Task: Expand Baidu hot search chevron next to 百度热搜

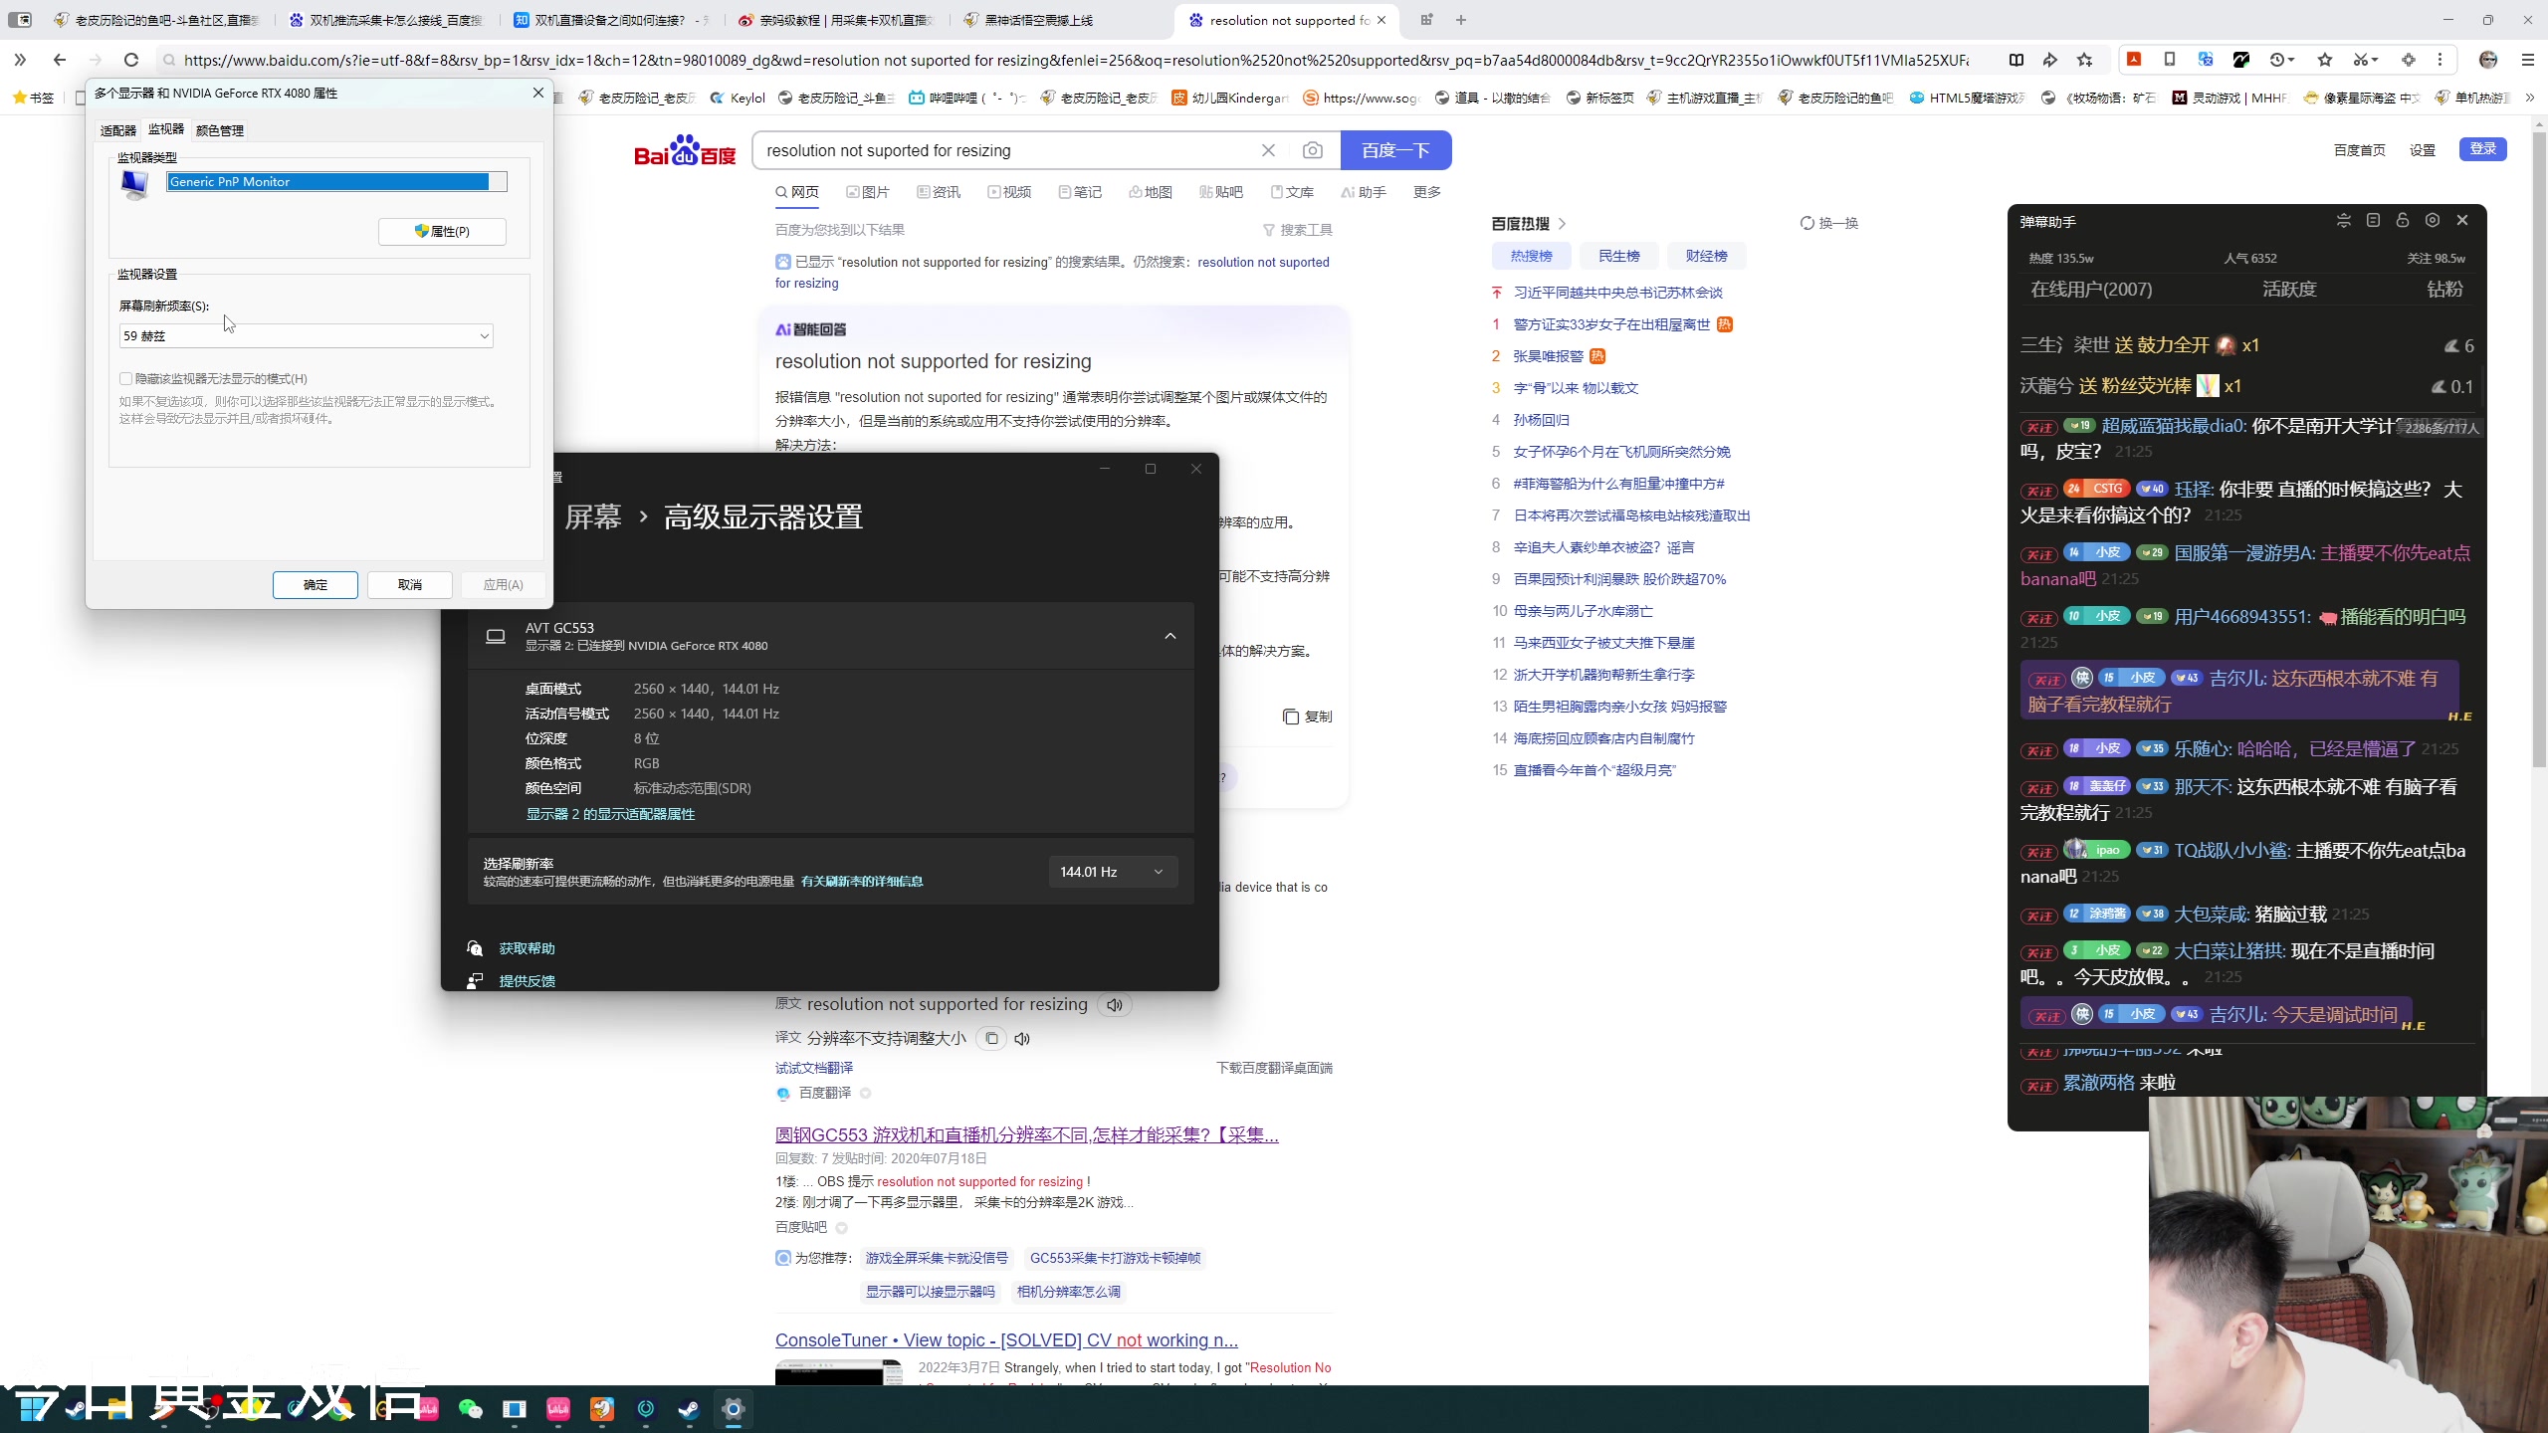Action: [1563, 224]
